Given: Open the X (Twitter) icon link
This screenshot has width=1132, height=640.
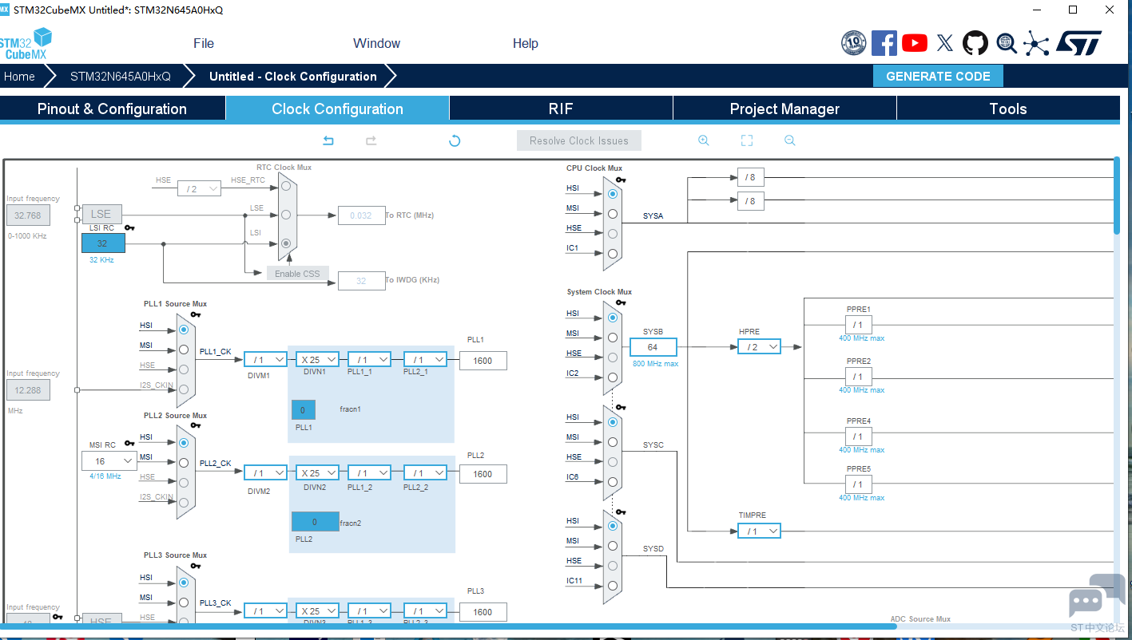Looking at the screenshot, I should (945, 43).
